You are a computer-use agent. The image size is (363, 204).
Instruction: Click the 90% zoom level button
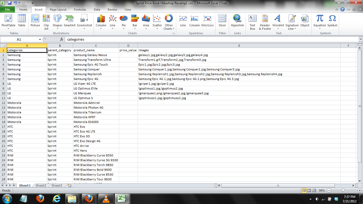(x=322, y=190)
